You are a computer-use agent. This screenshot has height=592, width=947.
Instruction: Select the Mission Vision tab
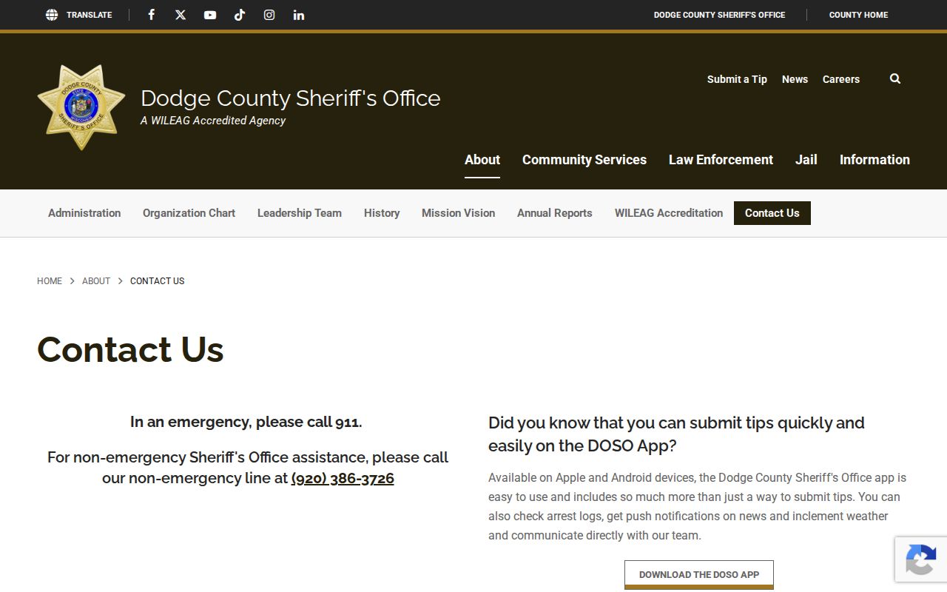(458, 213)
